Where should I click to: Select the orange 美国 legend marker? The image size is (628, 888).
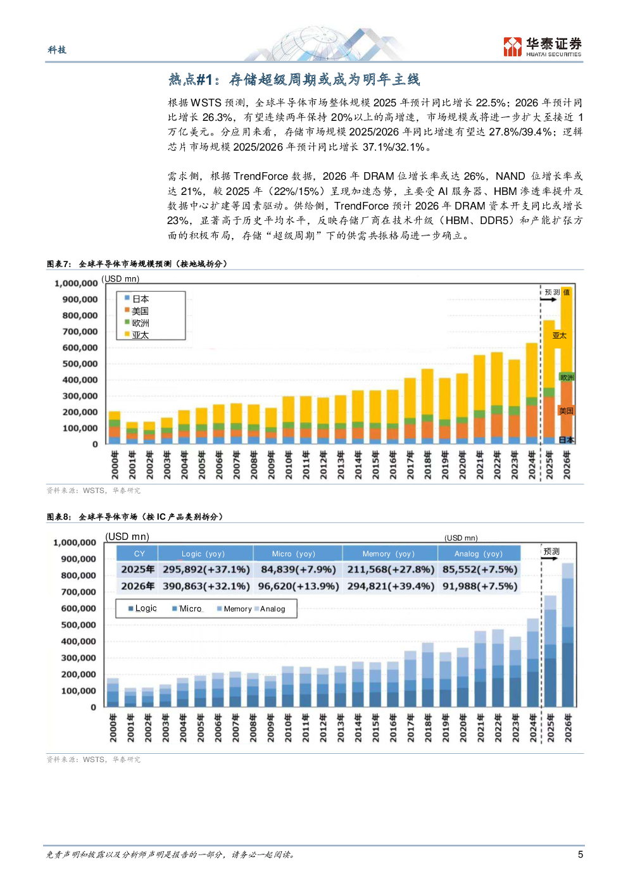pyautogui.click(x=127, y=310)
